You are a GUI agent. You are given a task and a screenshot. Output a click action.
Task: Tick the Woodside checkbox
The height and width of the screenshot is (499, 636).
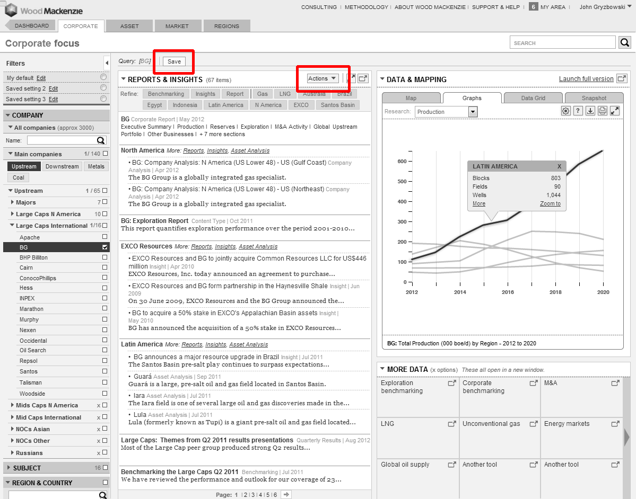coord(105,393)
